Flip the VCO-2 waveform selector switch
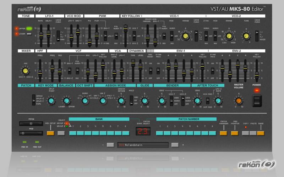Image resolution: width=284 pixels, height=177 pixels. 257,36
